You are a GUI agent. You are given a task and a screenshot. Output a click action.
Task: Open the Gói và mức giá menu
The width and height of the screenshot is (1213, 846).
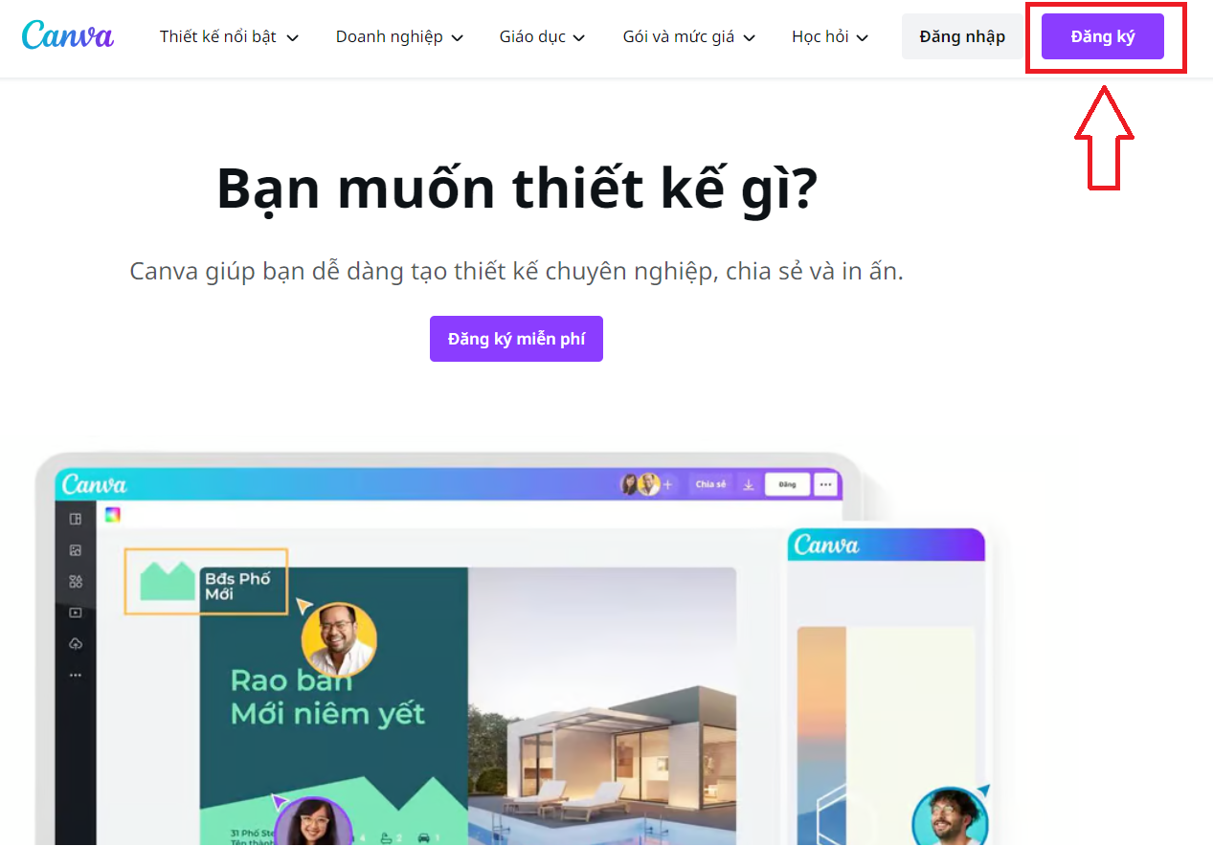pyautogui.click(x=689, y=36)
